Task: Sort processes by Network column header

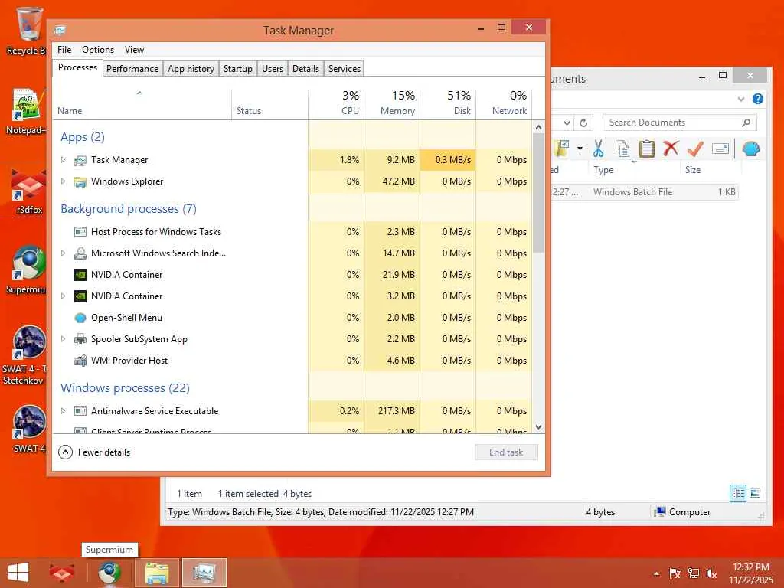Action: [504, 103]
